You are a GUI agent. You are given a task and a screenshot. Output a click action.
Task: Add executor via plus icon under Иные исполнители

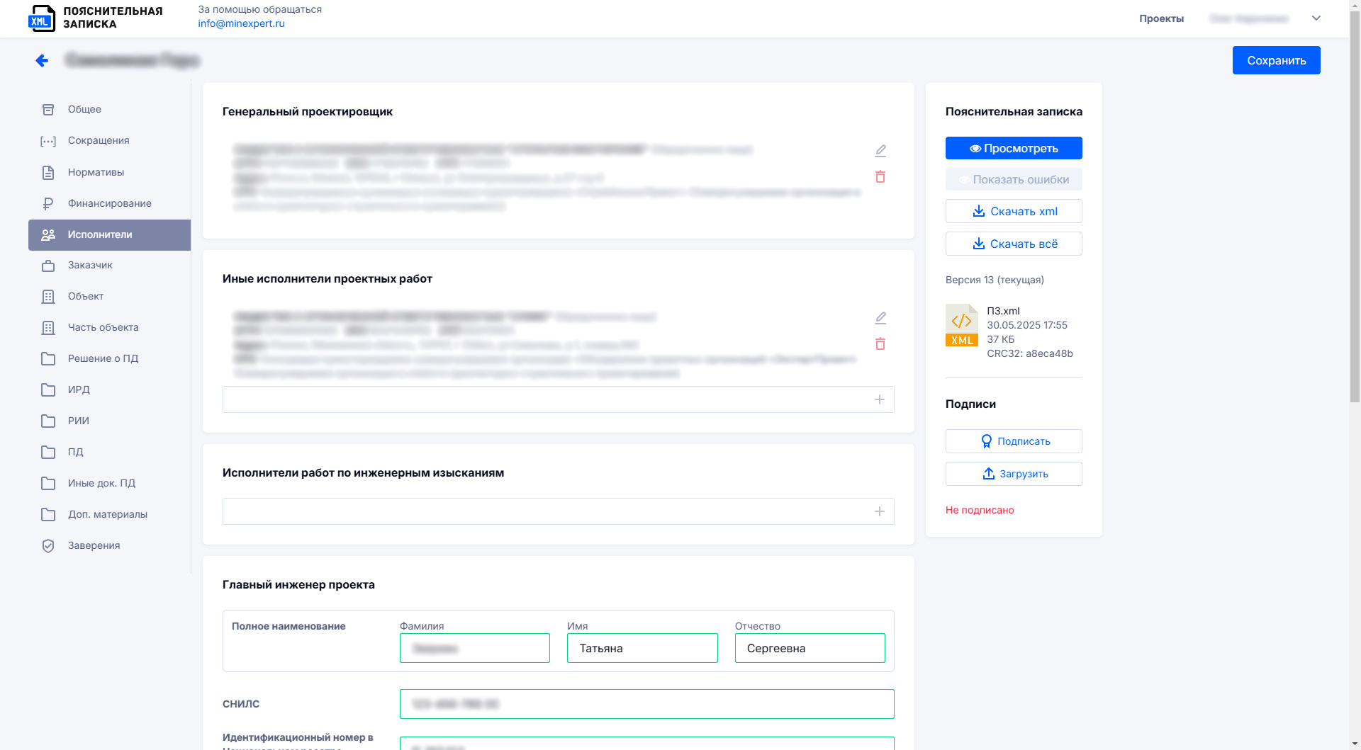pyautogui.click(x=880, y=399)
